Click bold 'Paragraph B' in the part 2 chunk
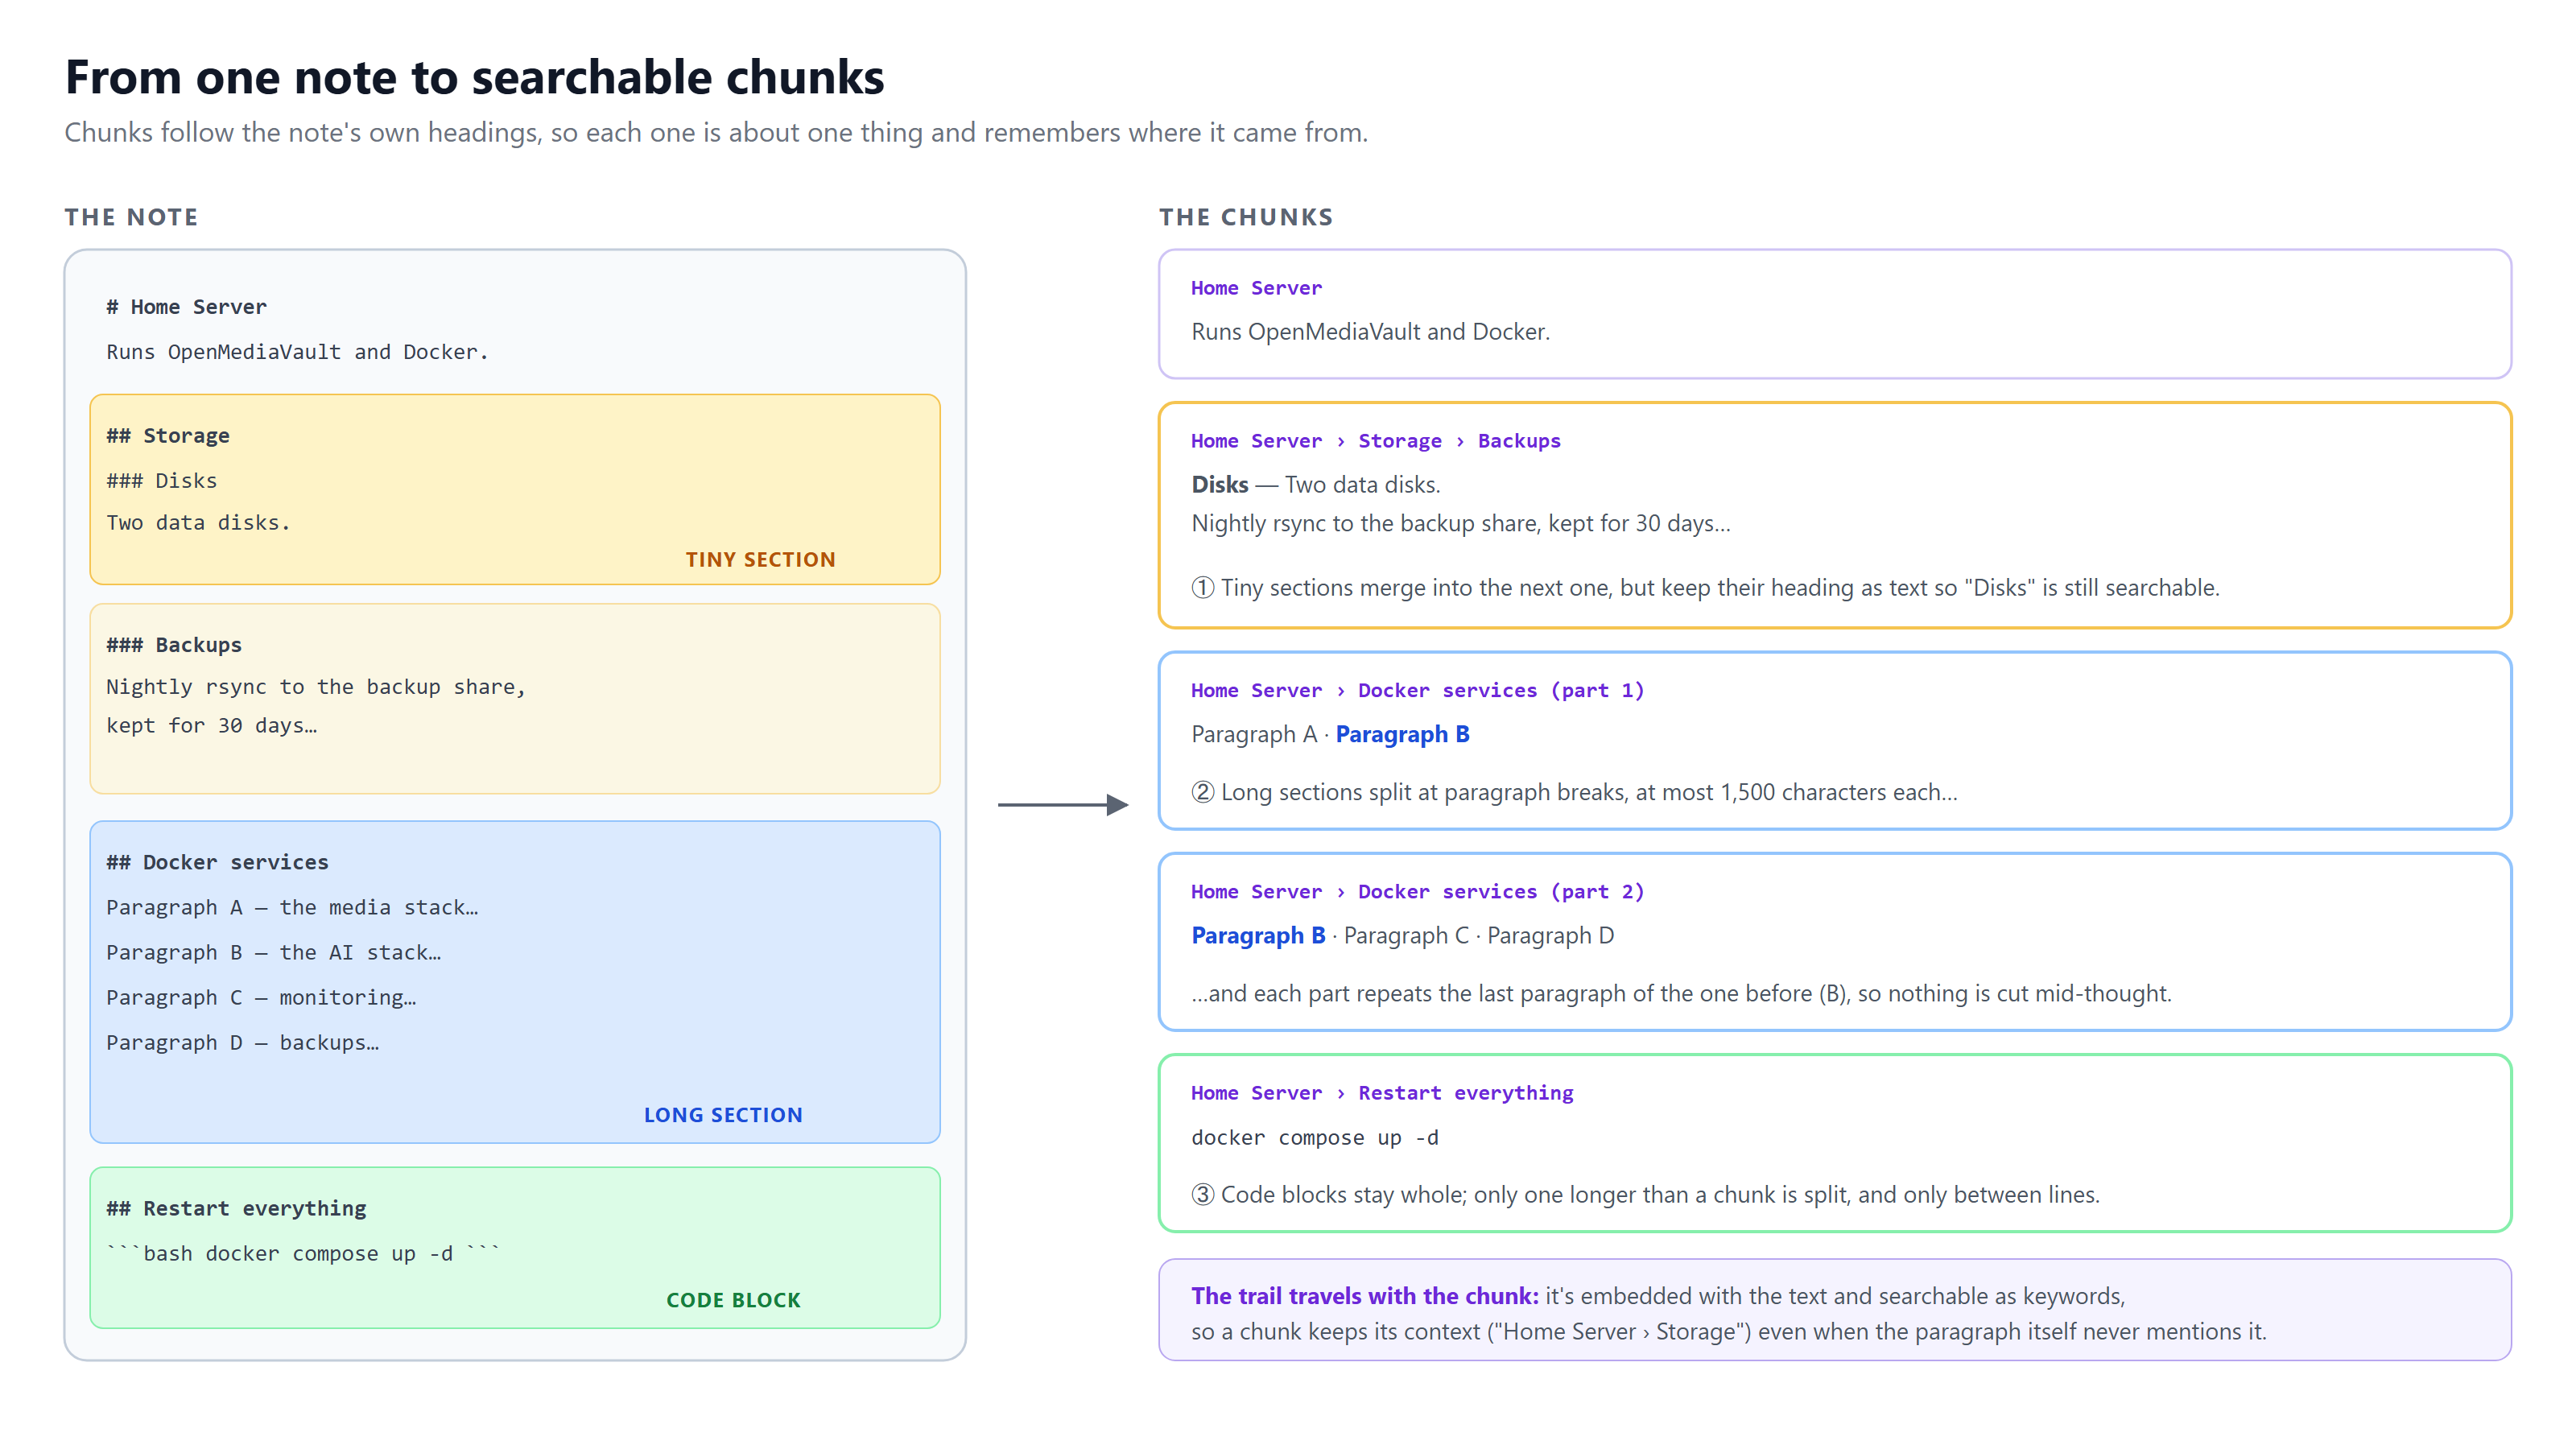The height and width of the screenshot is (1449, 2576). [x=1258, y=935]
